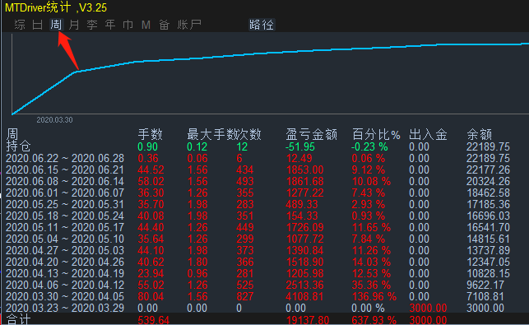Click the 58.02 lots value

151,181
